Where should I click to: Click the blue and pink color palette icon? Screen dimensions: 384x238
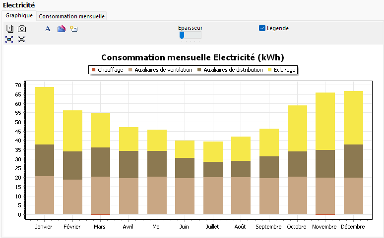click(62, 29)
